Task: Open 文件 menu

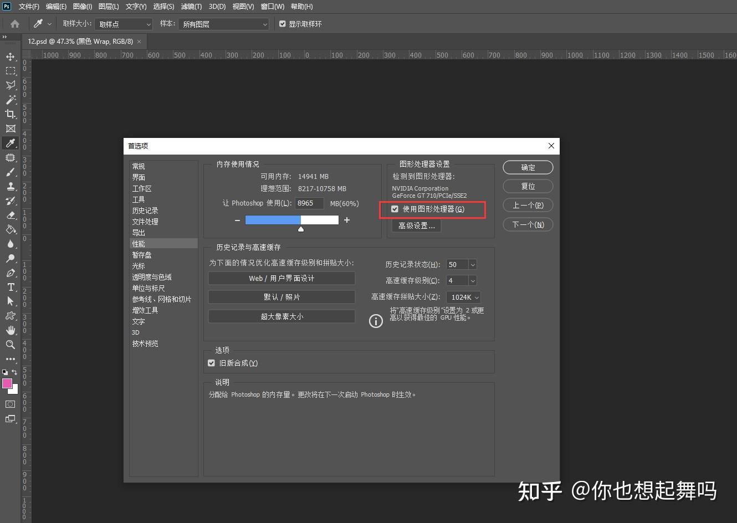Action: click(x=29, y=7)
